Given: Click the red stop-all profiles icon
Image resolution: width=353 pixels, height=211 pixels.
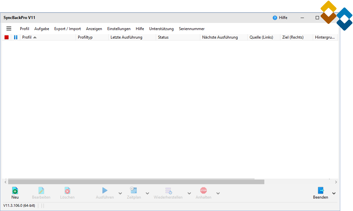Looking at the screenshot, I should (x=7, y=37).
